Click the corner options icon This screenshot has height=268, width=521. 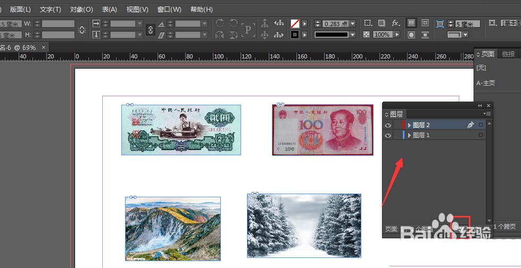pyautogui.click(x=440, y=23)
